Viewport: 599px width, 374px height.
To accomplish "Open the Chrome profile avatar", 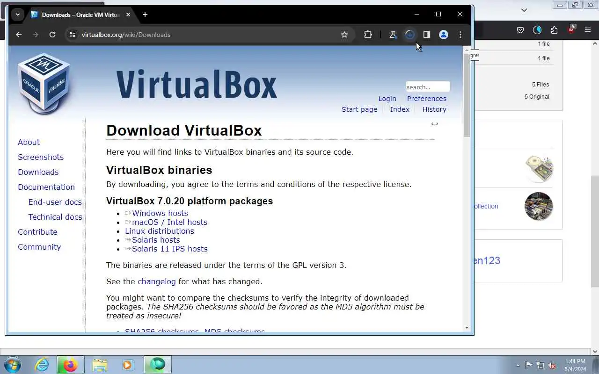I will (444, 35).
